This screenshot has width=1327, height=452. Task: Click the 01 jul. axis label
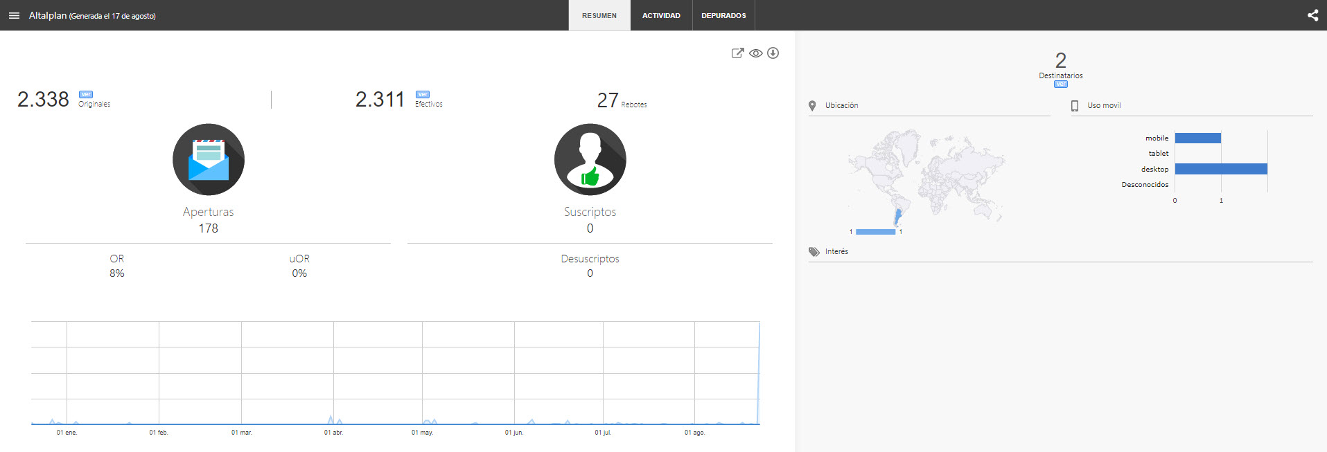pyautogui.click(x=604, y=433)
